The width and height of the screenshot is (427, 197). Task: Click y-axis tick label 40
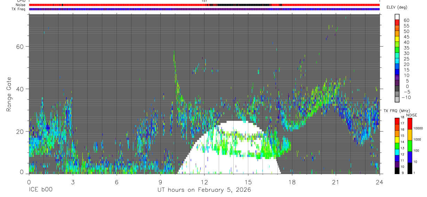pyautogui.click(x=19, y=89)
